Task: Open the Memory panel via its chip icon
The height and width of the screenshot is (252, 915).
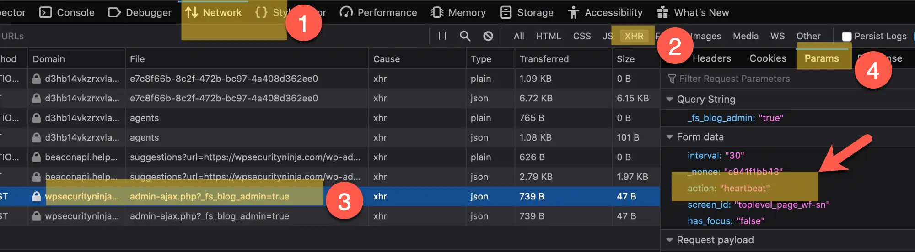Action: 437,12
